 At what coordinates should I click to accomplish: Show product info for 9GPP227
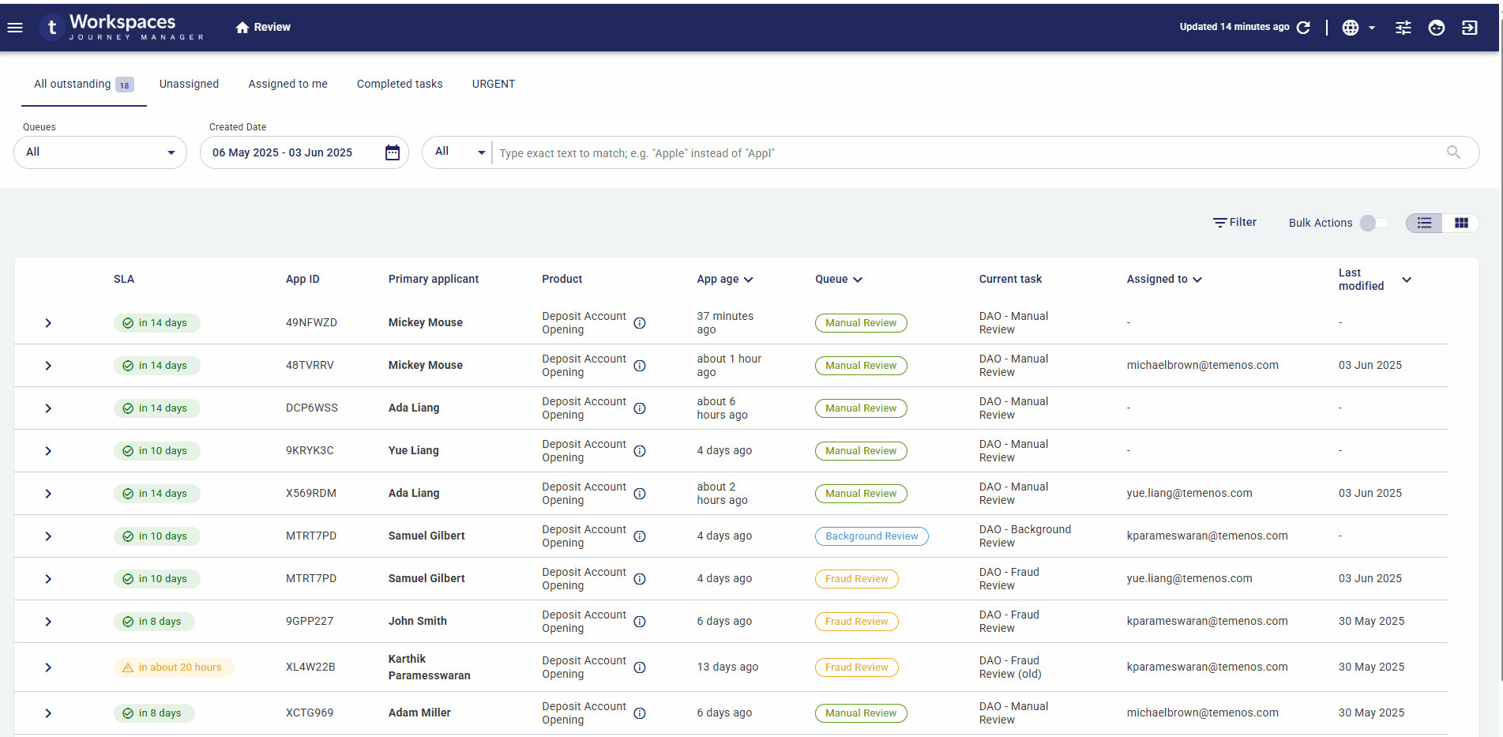tap(640, 622)
